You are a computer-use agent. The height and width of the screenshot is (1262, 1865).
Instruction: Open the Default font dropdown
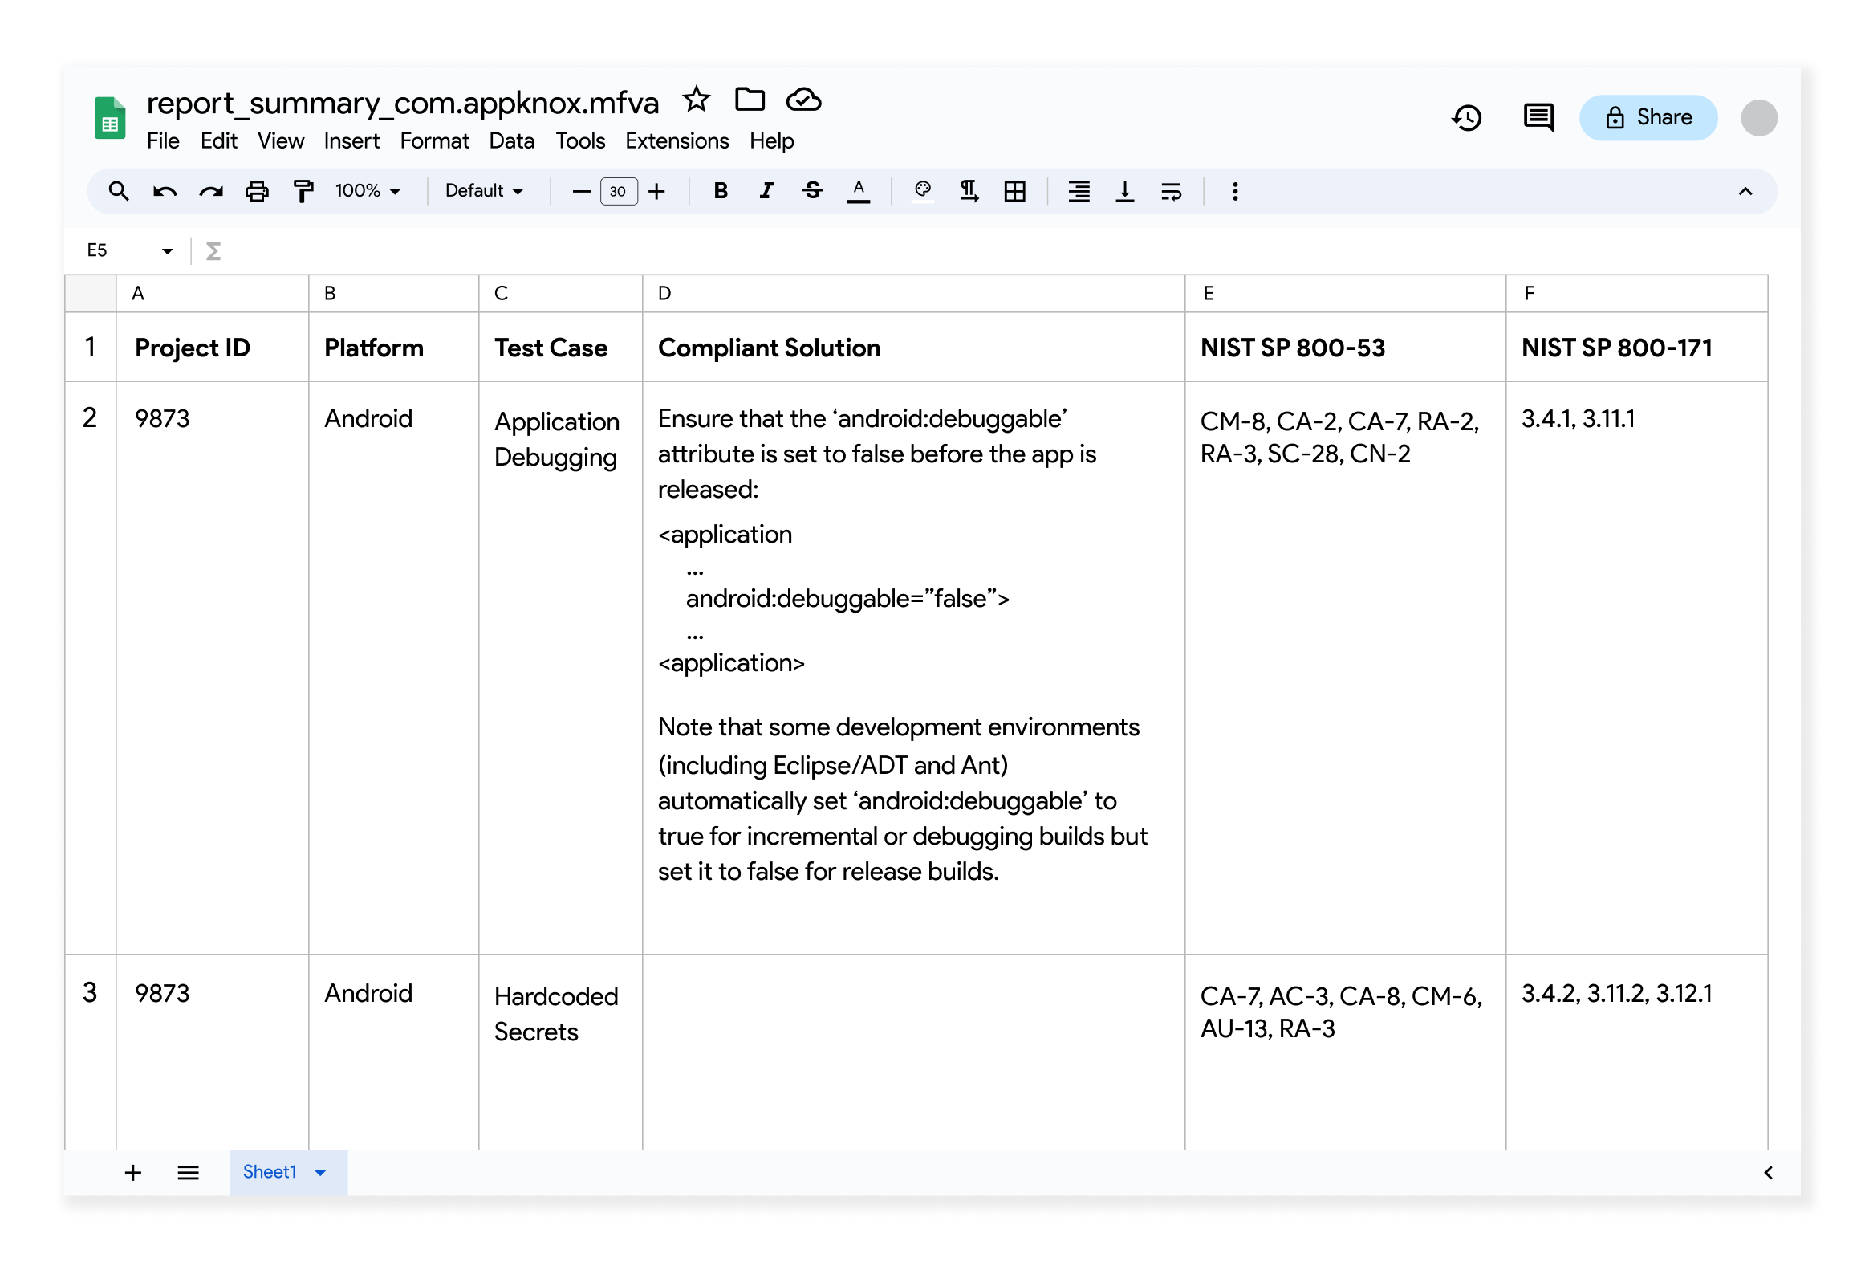tap(483, 190)
